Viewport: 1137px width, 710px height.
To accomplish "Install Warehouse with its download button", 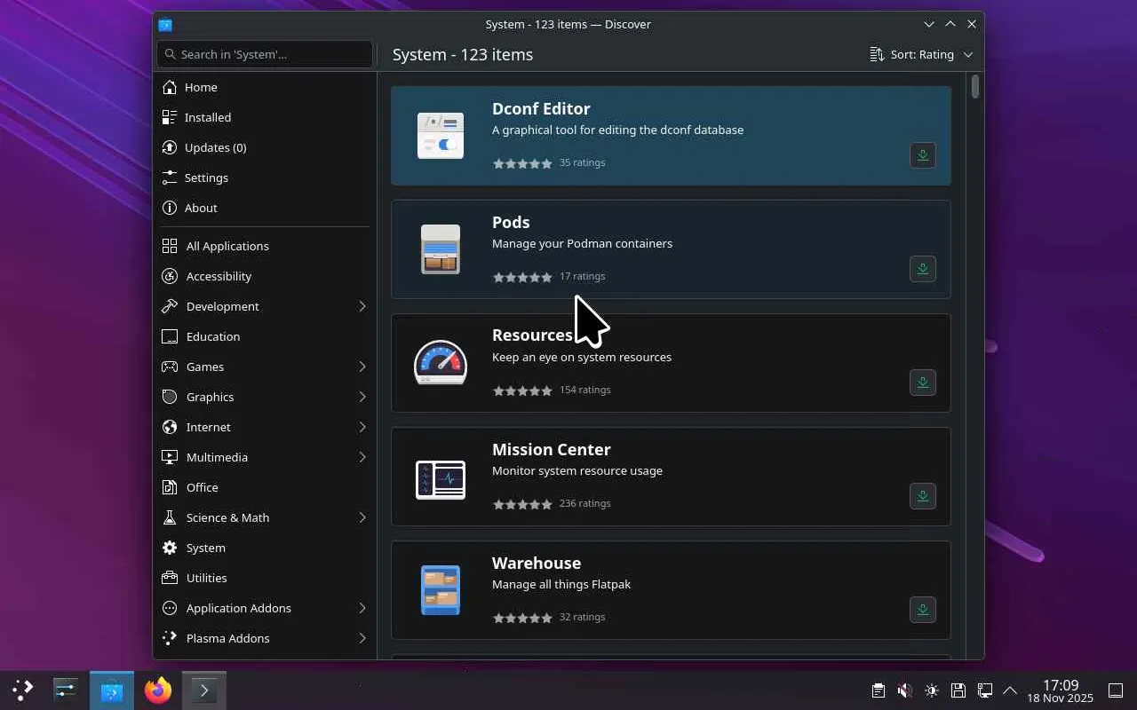I will (x=923, y=610).
